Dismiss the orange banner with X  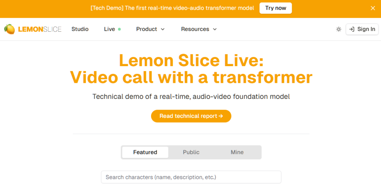click(373, 8)
